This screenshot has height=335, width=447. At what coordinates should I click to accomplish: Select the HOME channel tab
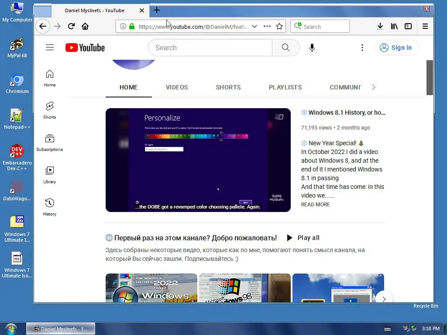[129, 87]
